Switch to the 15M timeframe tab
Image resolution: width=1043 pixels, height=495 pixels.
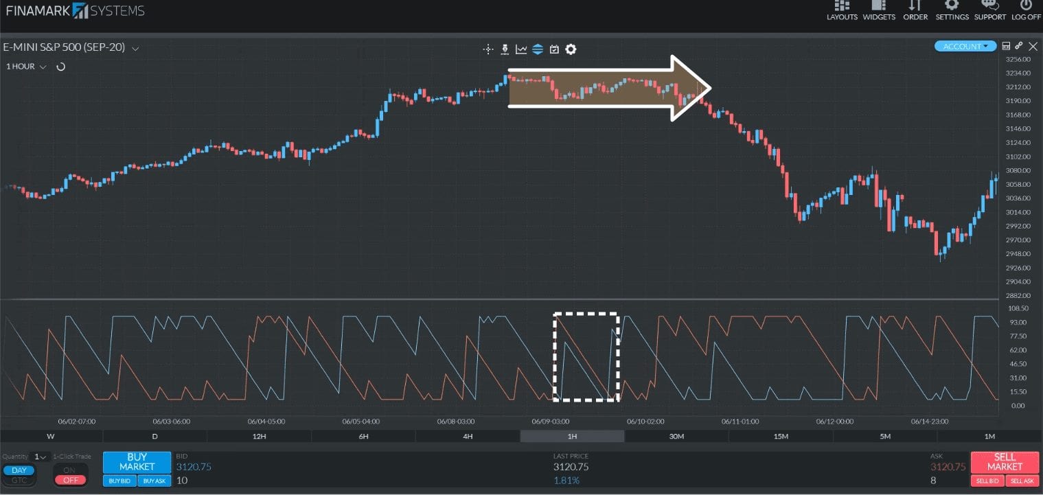point(781,436)
